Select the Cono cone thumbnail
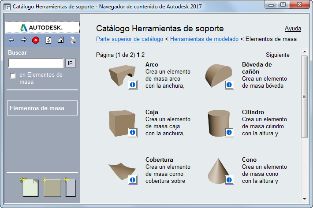 pyautogui.click(x=218, y=171)
